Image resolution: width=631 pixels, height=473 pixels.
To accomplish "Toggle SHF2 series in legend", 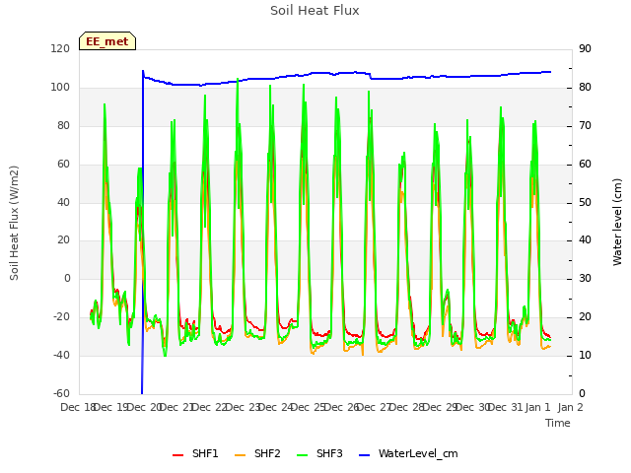I will coord(257,453).
